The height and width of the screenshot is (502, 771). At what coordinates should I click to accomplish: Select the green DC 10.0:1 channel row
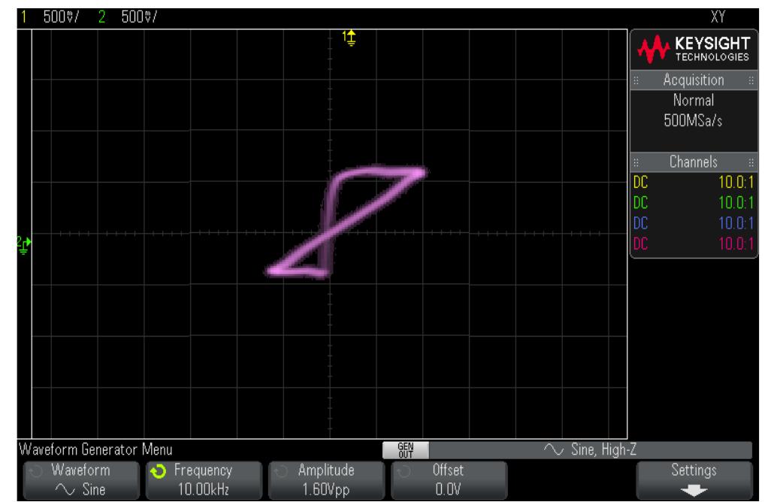(694, 203)
